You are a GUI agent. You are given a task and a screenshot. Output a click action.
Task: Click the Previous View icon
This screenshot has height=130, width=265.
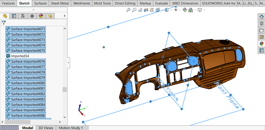pyautogui.click(x=140, y=10)
